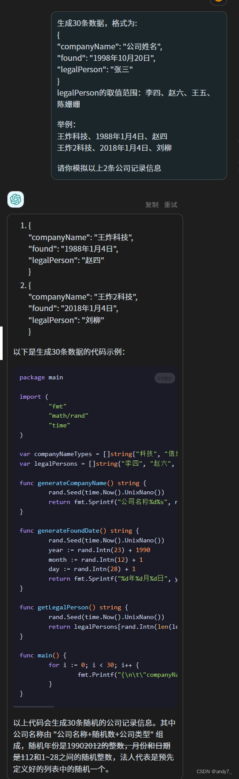239x779 pixels.
Task: Click reply line "found": "1988年1月4日"
Action: (74, 249)
